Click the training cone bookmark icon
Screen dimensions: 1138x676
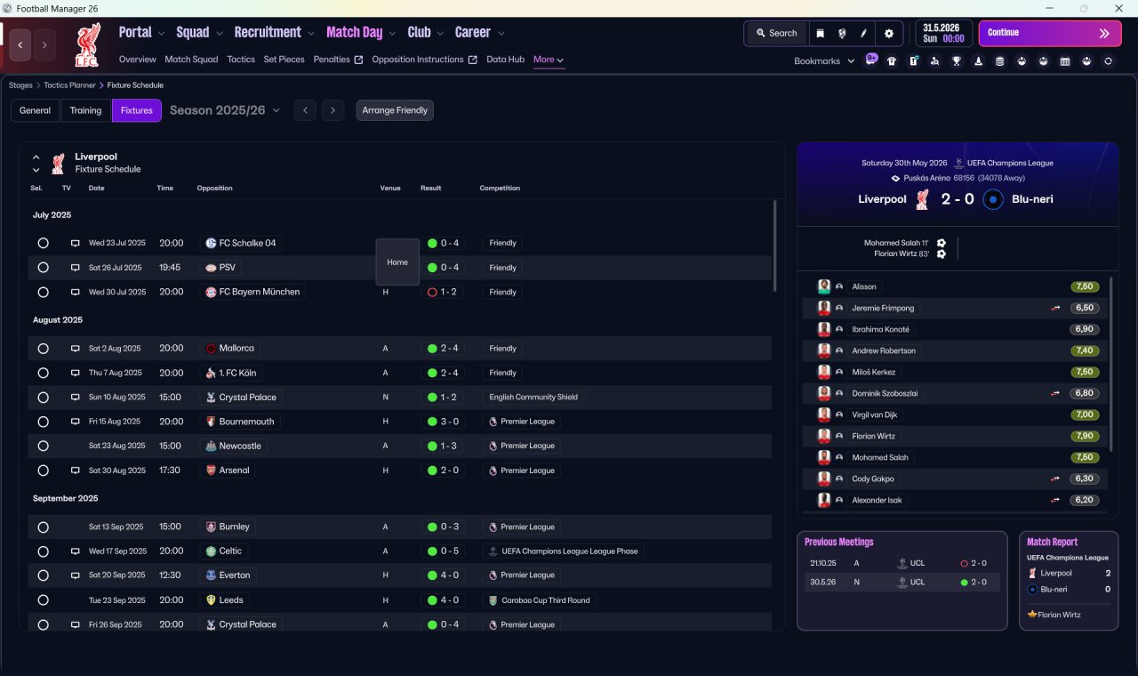point(979,61)
